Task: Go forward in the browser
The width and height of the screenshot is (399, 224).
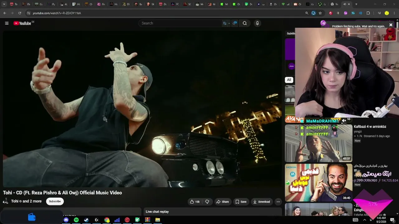Action: coord(12,13)
